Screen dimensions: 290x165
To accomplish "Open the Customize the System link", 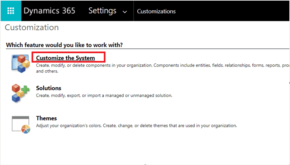I will 65,58.
